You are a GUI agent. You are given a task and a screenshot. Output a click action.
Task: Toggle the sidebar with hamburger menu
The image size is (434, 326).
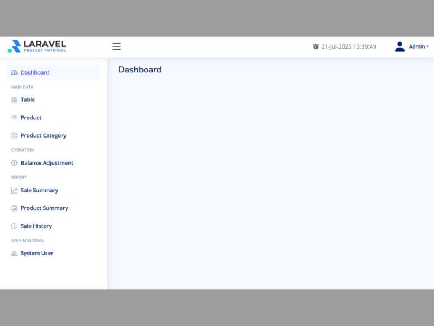(x=116, y=46)
